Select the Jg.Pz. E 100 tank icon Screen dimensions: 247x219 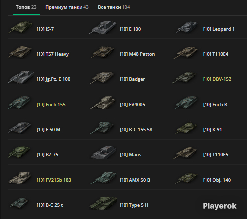coord(21,77)
